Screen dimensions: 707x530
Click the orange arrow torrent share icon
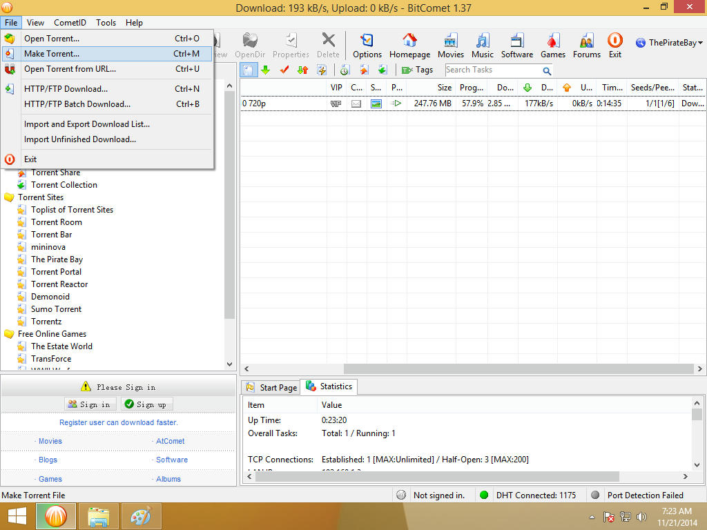coord(365,70)
